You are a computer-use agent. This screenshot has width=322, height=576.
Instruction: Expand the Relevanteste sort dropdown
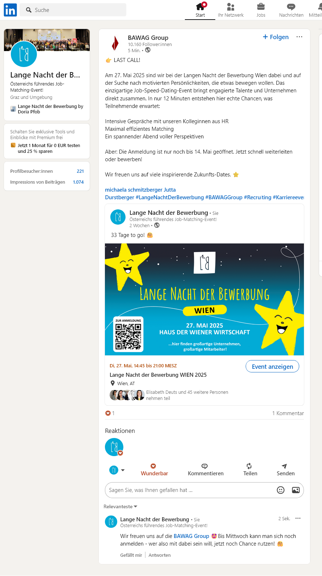(x=120, y=506)
